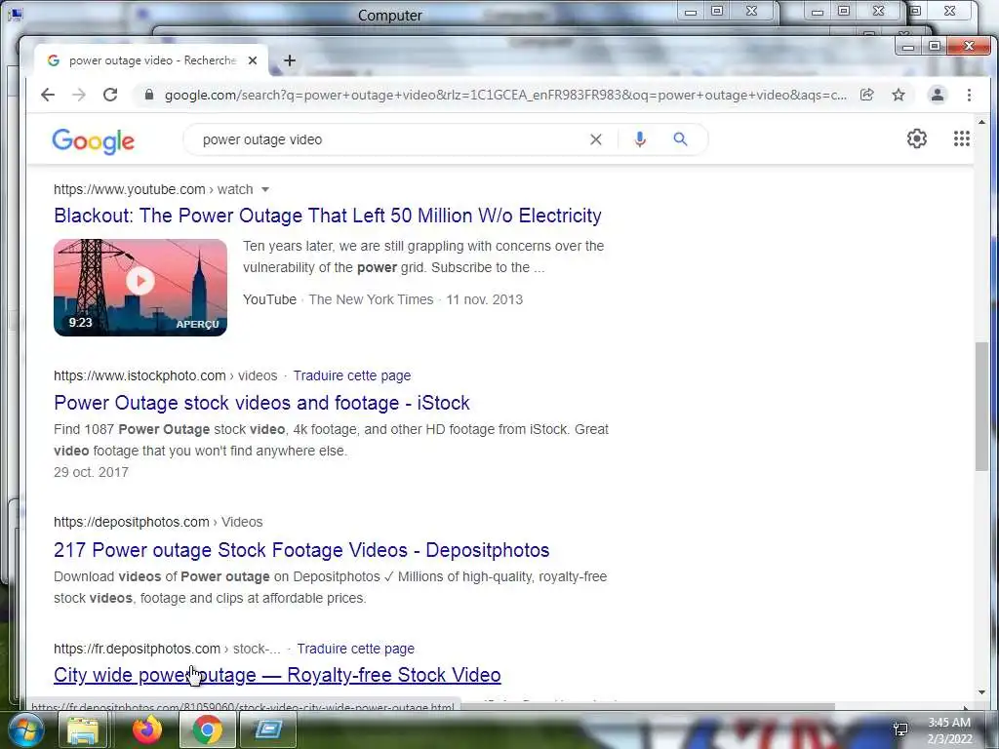
Task: Click the taskbar clock showing 3:45 AM
Action: 949,730
